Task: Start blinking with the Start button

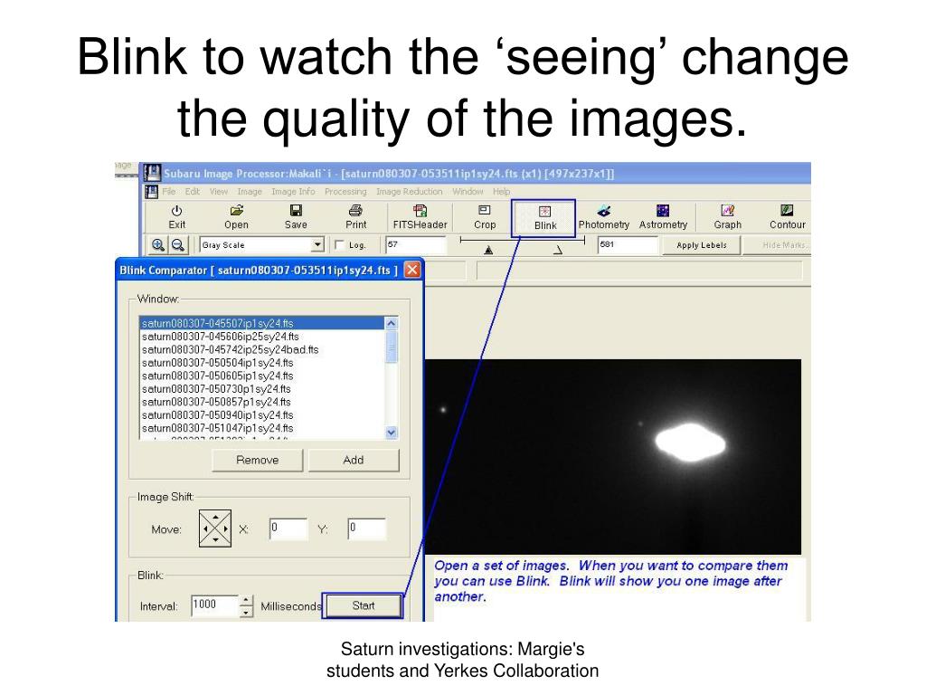Action: [x=364, y=605]
